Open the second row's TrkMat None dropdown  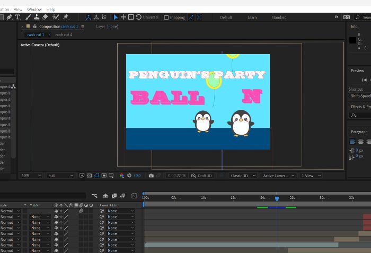point(40,216)
